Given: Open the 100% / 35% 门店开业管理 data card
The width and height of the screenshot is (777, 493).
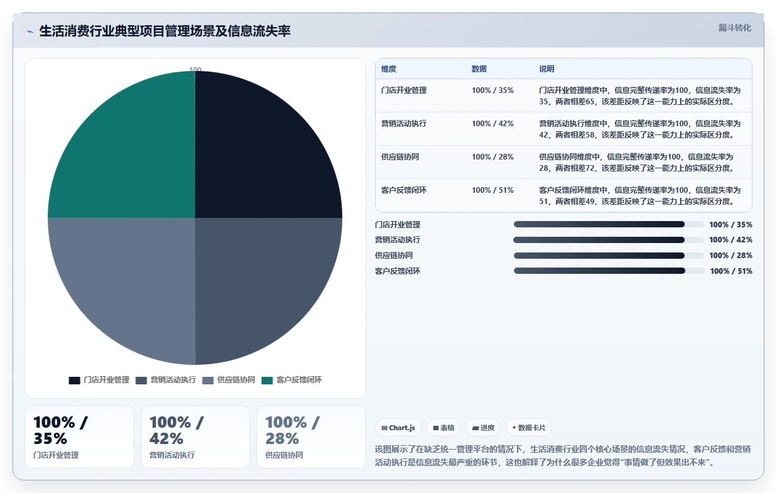Looking at the screenshot, I should 79,436.
